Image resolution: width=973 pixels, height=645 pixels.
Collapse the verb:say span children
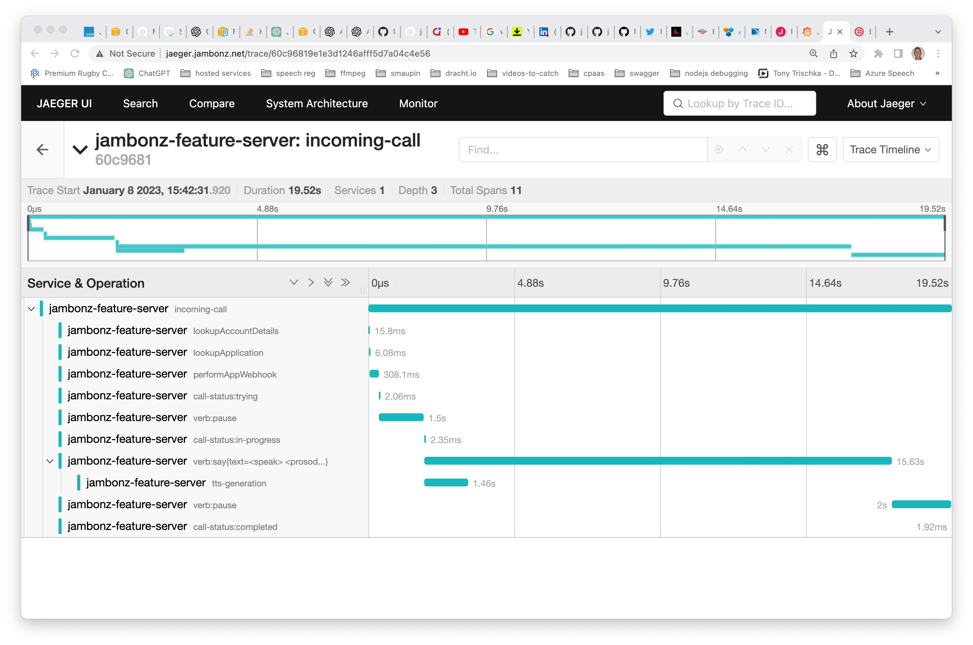(x=50, y=461)
